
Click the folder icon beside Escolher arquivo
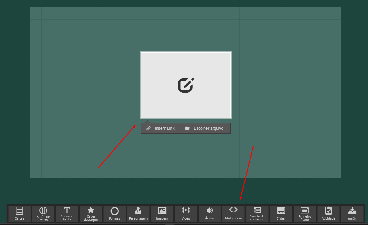tap(187, 128)
